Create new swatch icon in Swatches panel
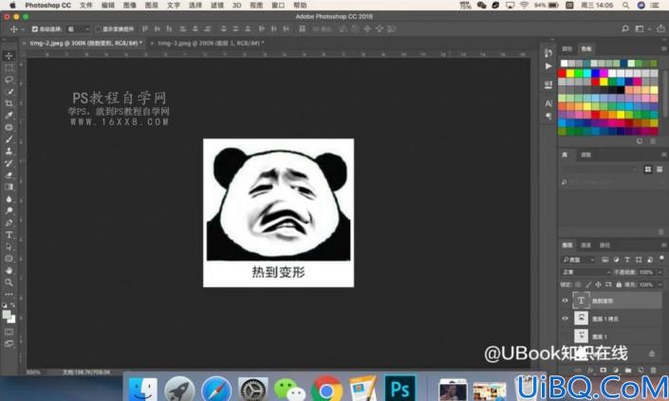This screenshot has height=401, width=669. coord(640,141)
